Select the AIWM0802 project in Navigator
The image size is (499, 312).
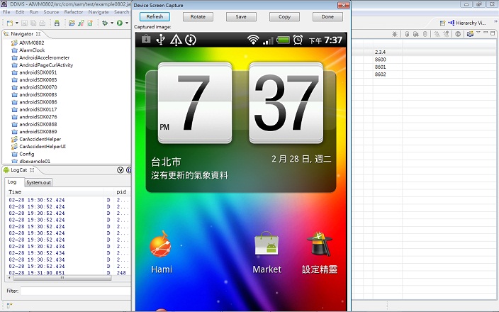tap(31, 43)
